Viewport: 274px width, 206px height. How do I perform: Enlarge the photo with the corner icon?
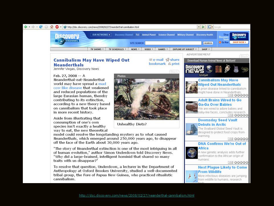(178, 118)
